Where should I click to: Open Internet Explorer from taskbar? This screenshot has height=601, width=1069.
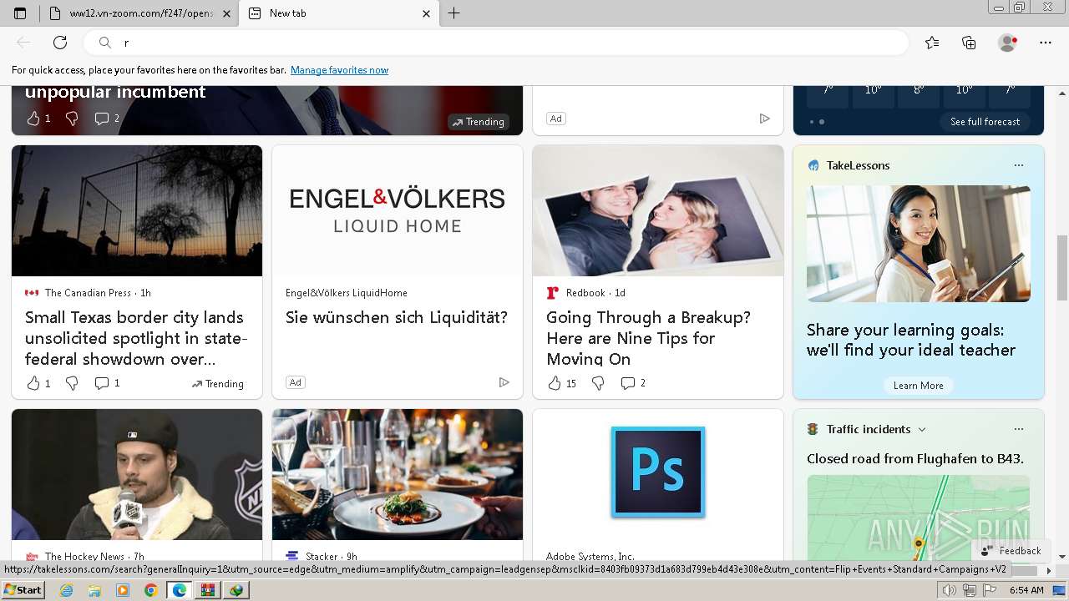click(66, 590)
